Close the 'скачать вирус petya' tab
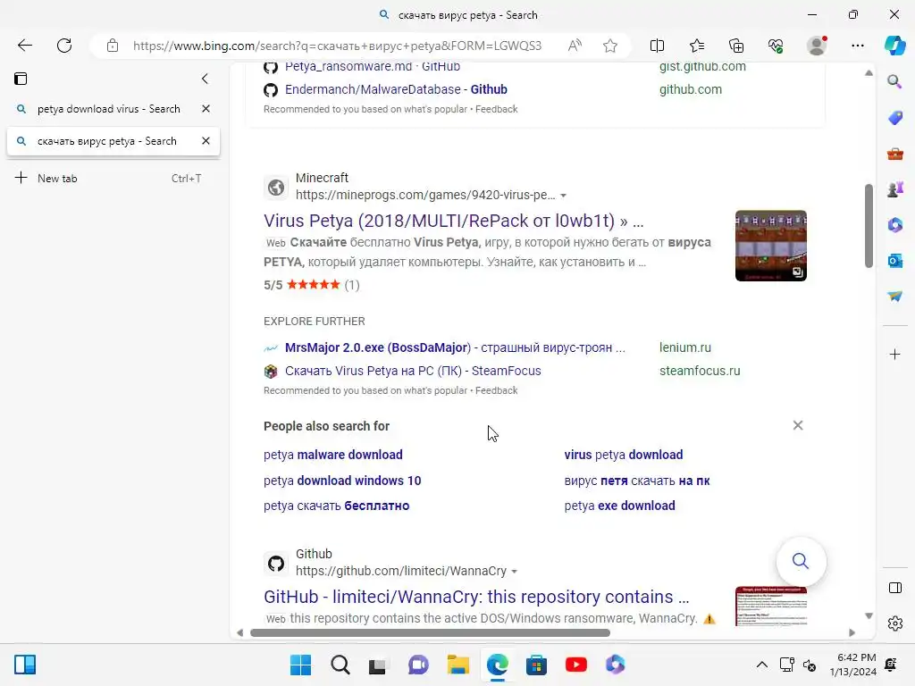Viewport: 915px width, 686px height. coord(206,140)
